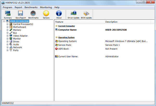Expand the Memory node

click(8, 30)
